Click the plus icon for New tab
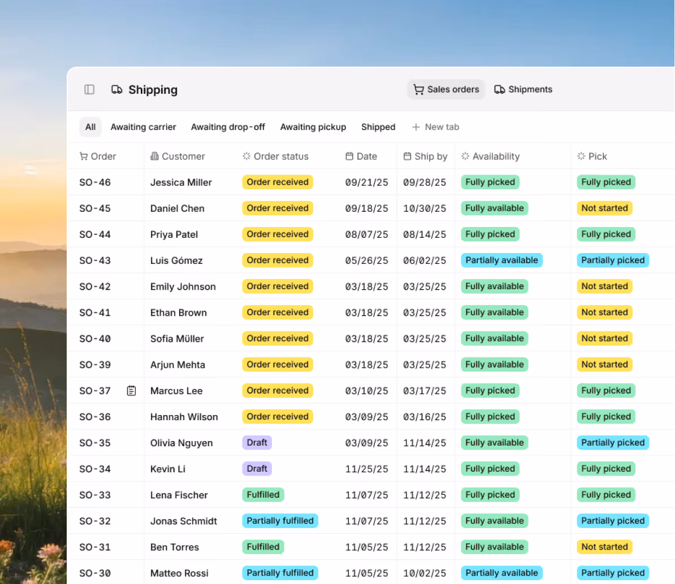Screen dimensions: 675x584 416,127
